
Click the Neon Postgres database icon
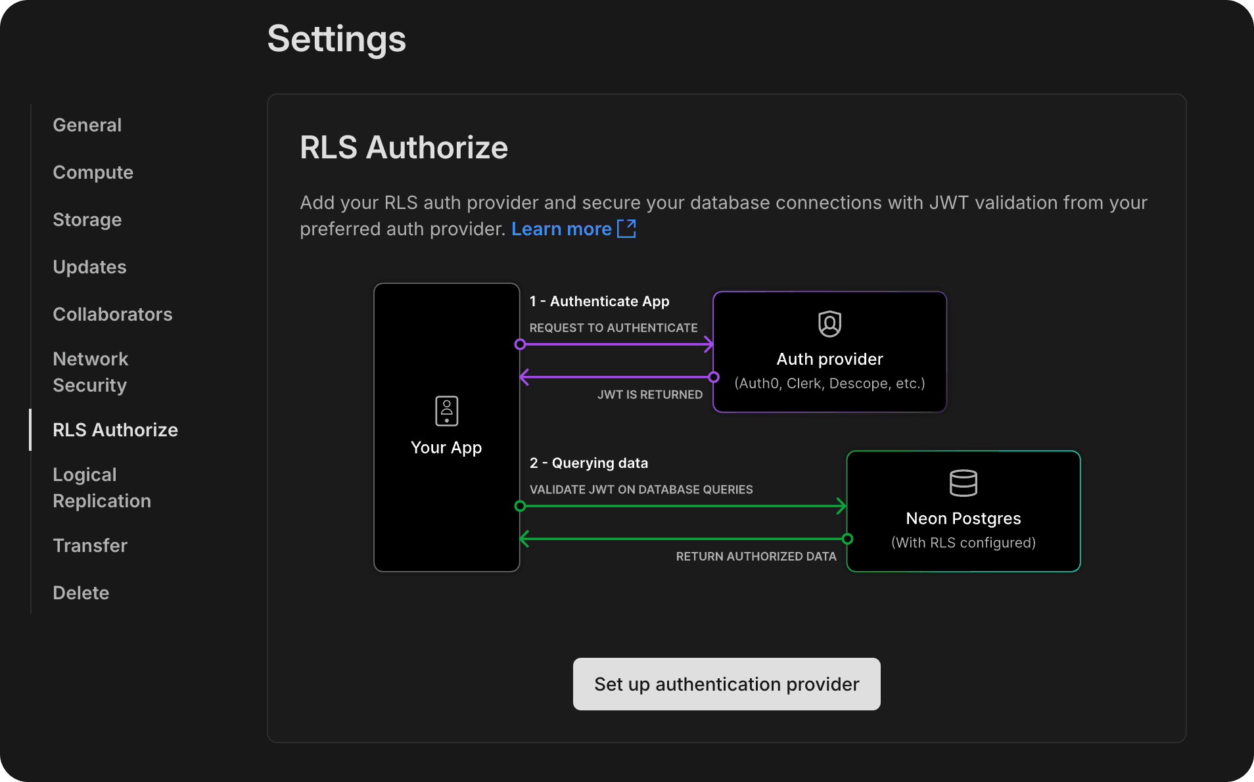coord(963,484)
